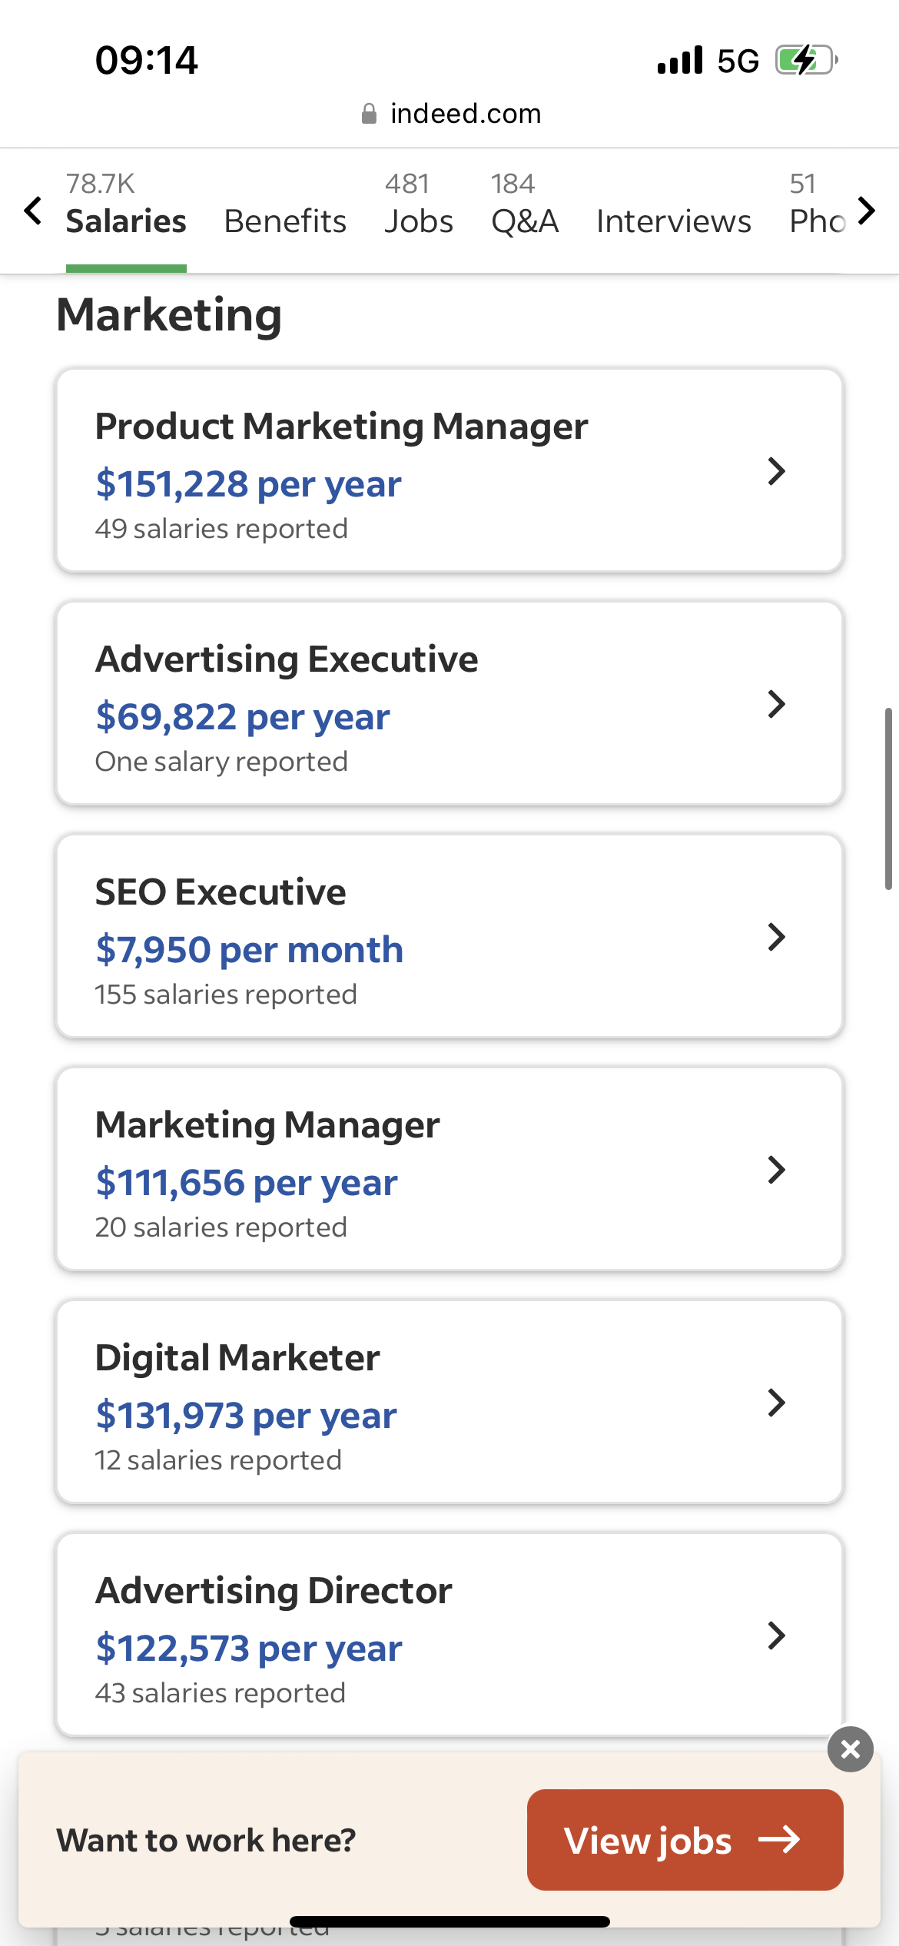Screen dimensions: 899x1946
Task: Tap the lock icon beside indeed.com
Action: pos(369,114)
